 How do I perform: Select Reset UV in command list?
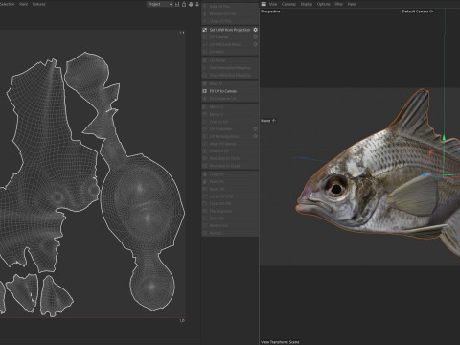(230, 189)
